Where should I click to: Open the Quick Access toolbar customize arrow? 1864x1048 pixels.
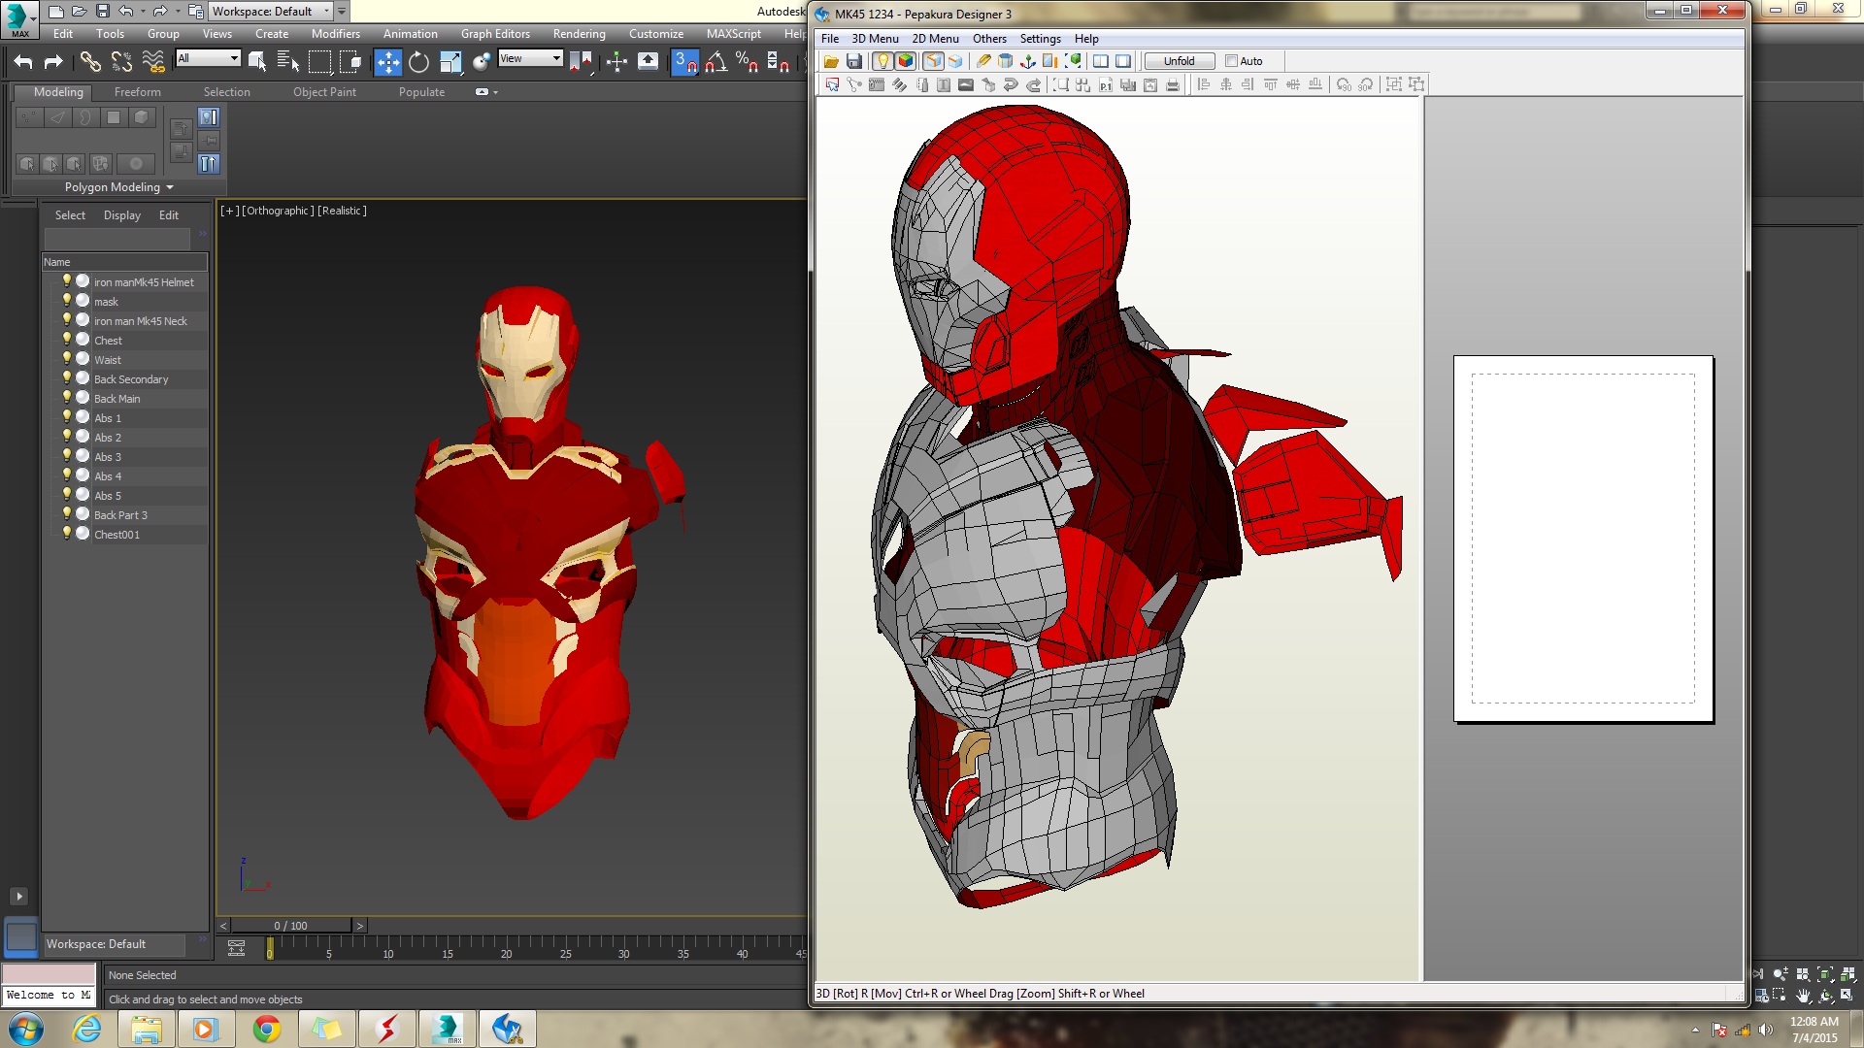(342, 12)
